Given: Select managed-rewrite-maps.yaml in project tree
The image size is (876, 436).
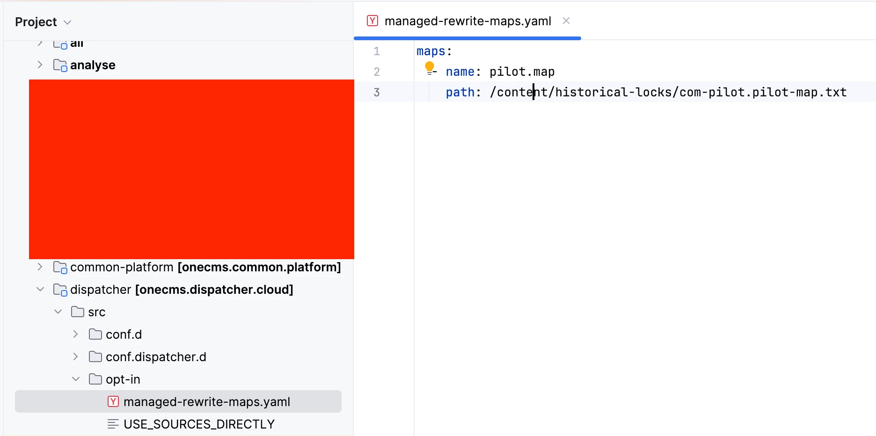Looking at the screenshot, I should click(178, 401).
